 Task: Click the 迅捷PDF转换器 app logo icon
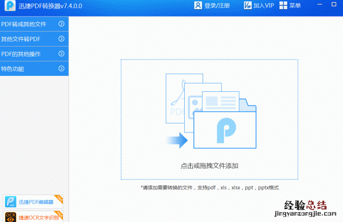(10, 5)
